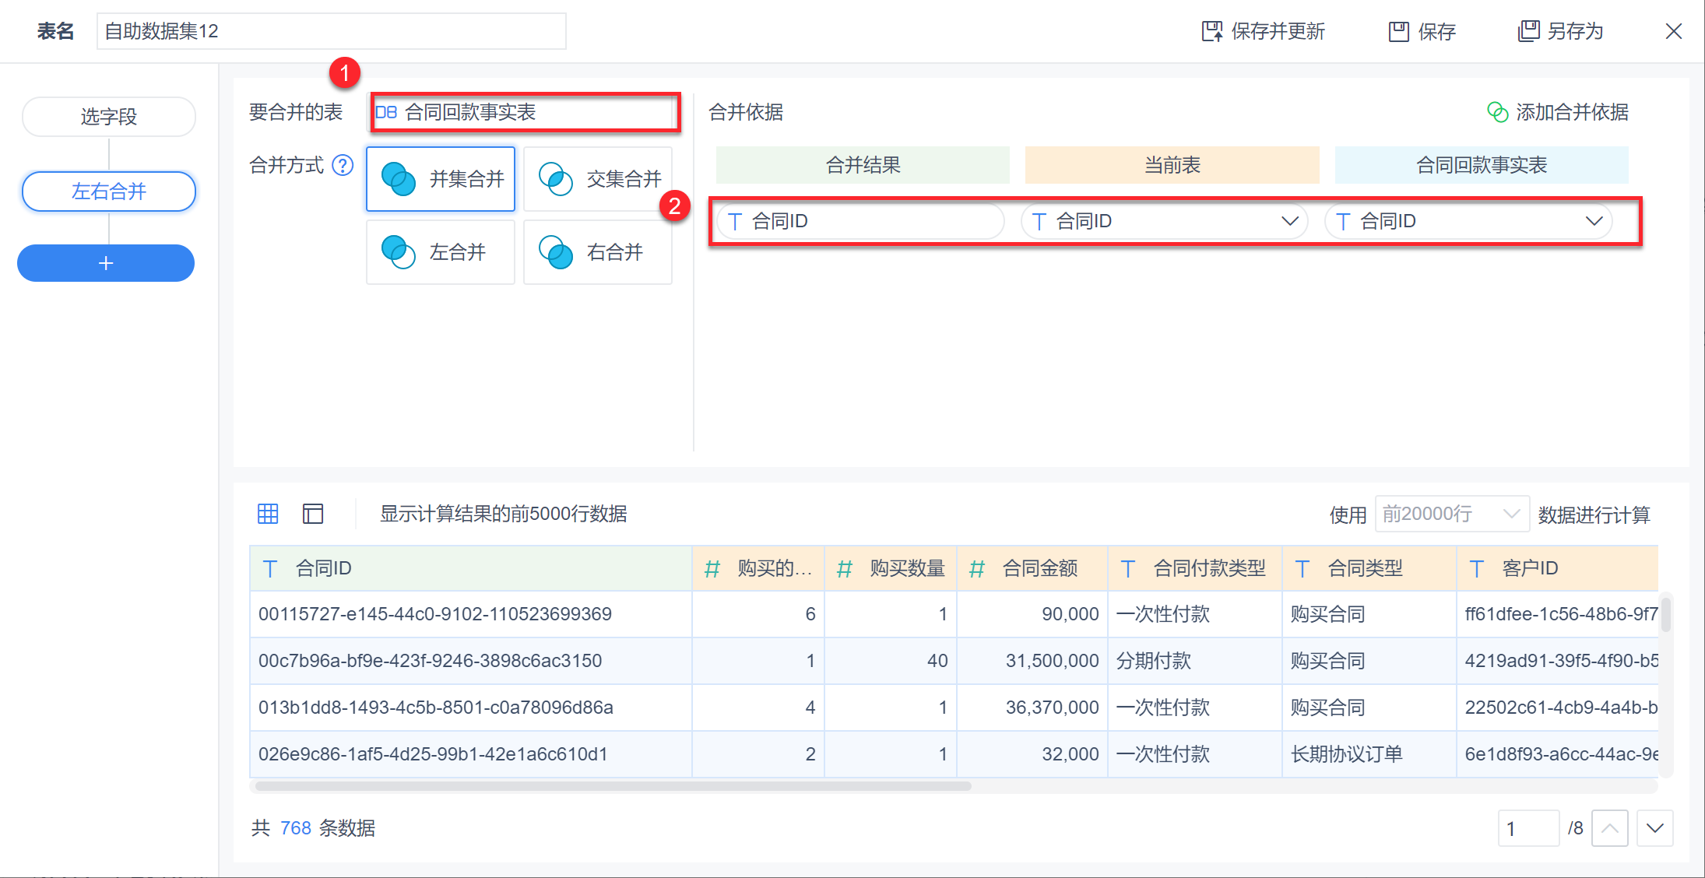Switch to table structure view icon

tap(313, 514)
